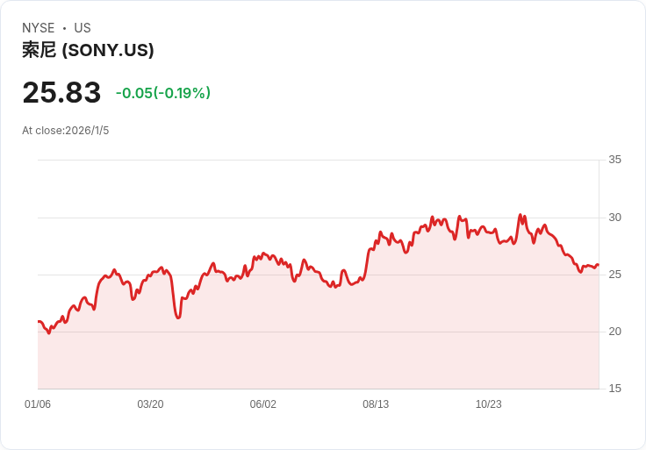Click the 35 price axis label
Image resolution: width=646 pixels, height=450 pixels.
pyautogui.click(x=615, y=160)
